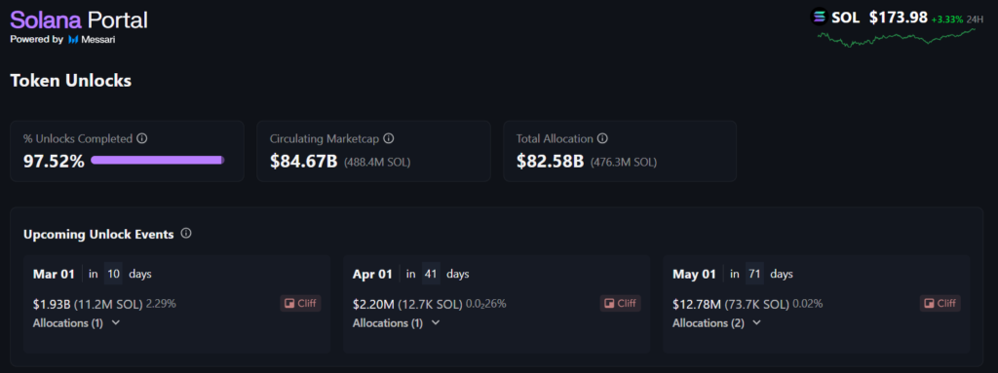Click the SOL token logo icon

pyautogui.click(x=819, y=18)
